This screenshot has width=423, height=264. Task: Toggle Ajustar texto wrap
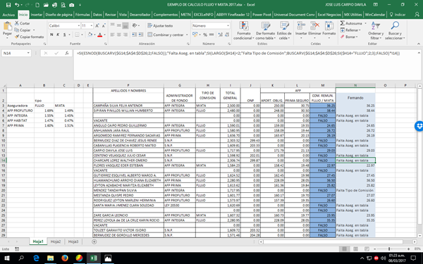coord(160,25)
